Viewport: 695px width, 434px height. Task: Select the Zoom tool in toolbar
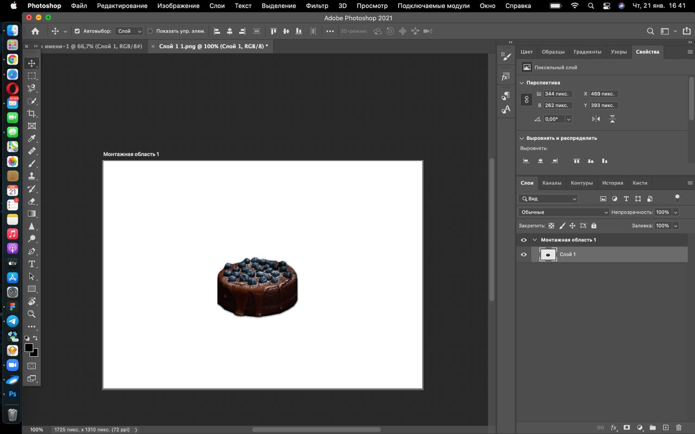[x=32, y=314]
